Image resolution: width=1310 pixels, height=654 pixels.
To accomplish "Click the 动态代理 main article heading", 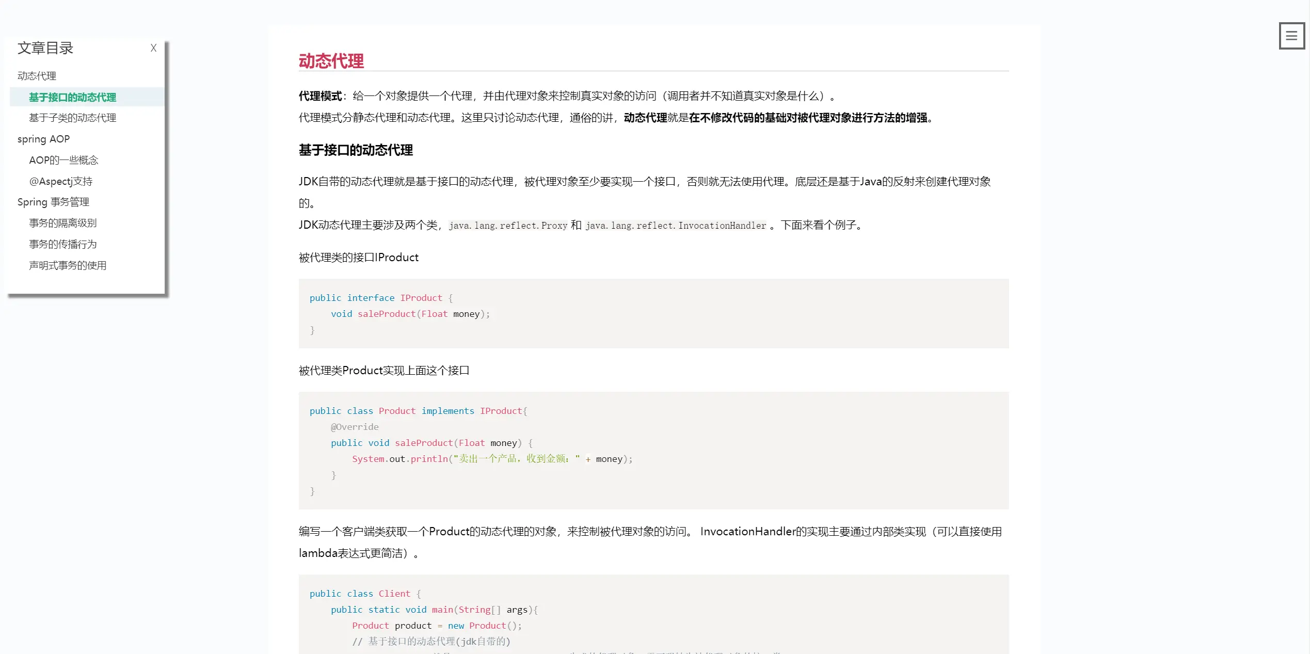I will click(x=331, y=61).
